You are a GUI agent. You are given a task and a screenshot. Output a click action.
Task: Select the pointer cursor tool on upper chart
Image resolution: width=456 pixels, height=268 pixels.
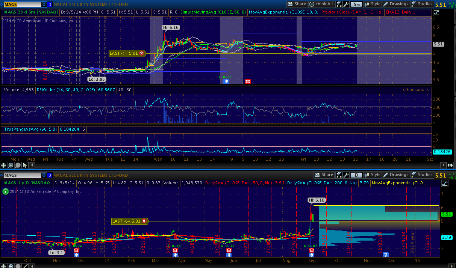coord(25,165)
